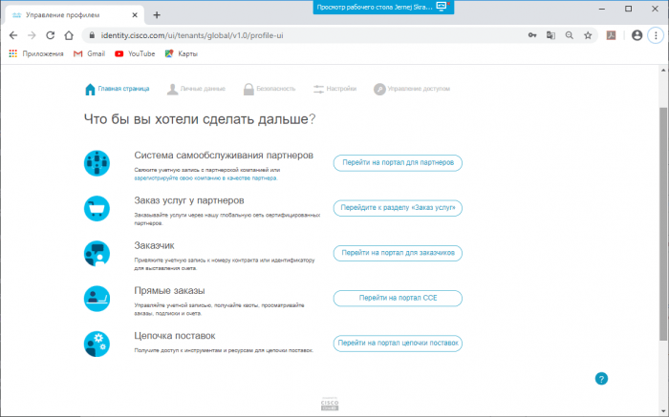The height and width of the screenshot is (417, 669).
Task: Bookmark page with the star icon
Action: tap(589, 35)
